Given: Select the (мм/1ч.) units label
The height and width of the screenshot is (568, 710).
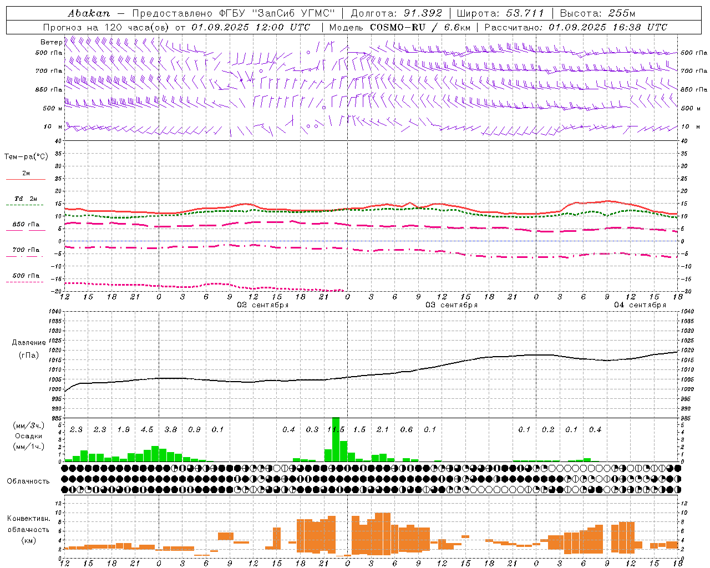Looking at the screenshot, I should coord(28,447).
